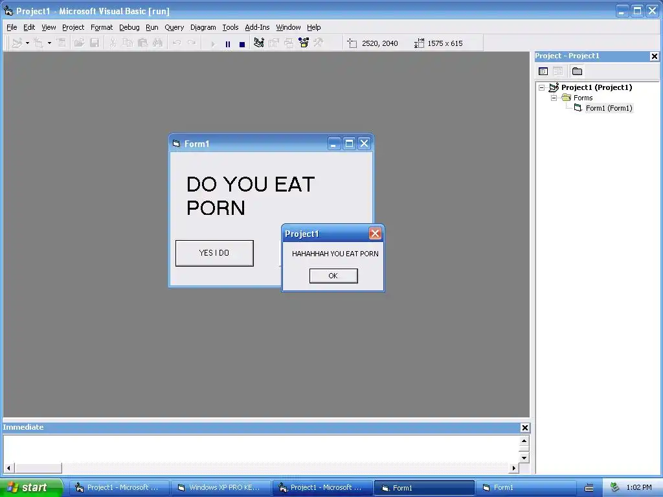Screen dimensions: 663x497
Task: Click the system tray clock 1:02 PM
Action: point(639,487)
